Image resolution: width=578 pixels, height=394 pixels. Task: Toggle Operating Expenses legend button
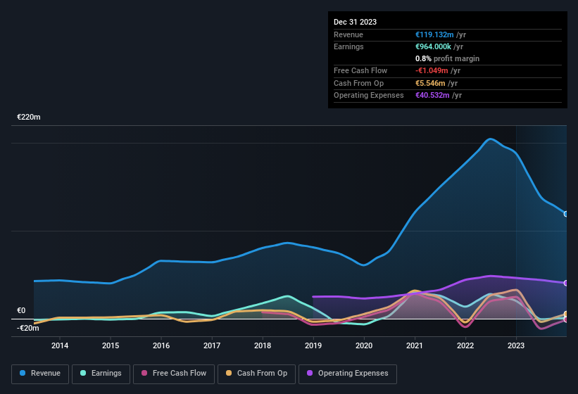pyautogui.click(x=348, y=374)
